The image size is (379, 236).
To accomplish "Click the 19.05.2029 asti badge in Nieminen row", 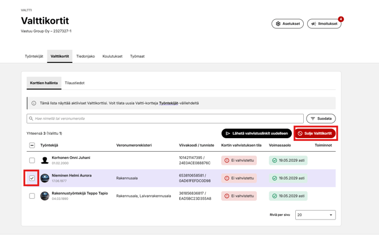I will click(x=288, y=178).
